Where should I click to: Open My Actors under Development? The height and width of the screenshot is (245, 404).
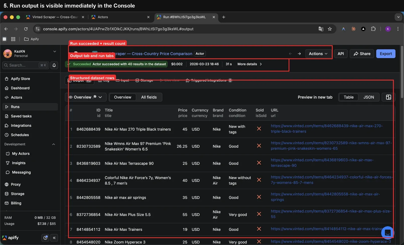[30, 153]
